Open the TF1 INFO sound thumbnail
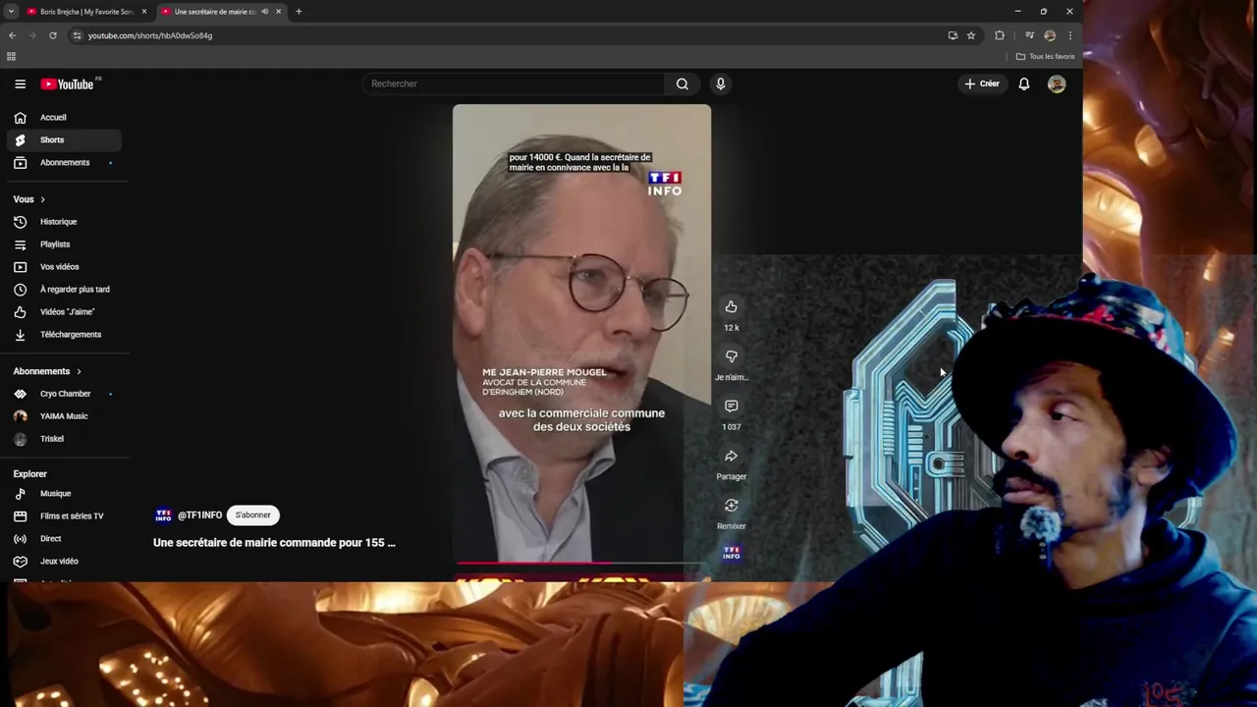1257x707 pixels. (x=732, y=554)
